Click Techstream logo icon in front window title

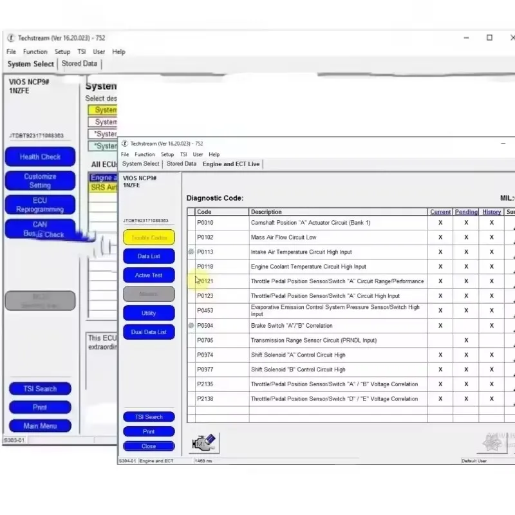click(124, 144)
